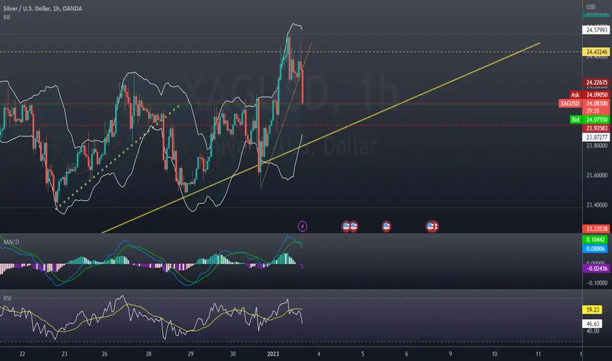Click the 2023 date label on time axis
Viewport: 612px width, 361px height.
(273, 354)
